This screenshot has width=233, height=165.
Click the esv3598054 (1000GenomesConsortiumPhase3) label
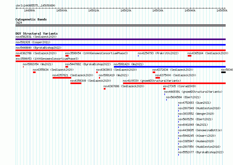click(x=97, y=53)
